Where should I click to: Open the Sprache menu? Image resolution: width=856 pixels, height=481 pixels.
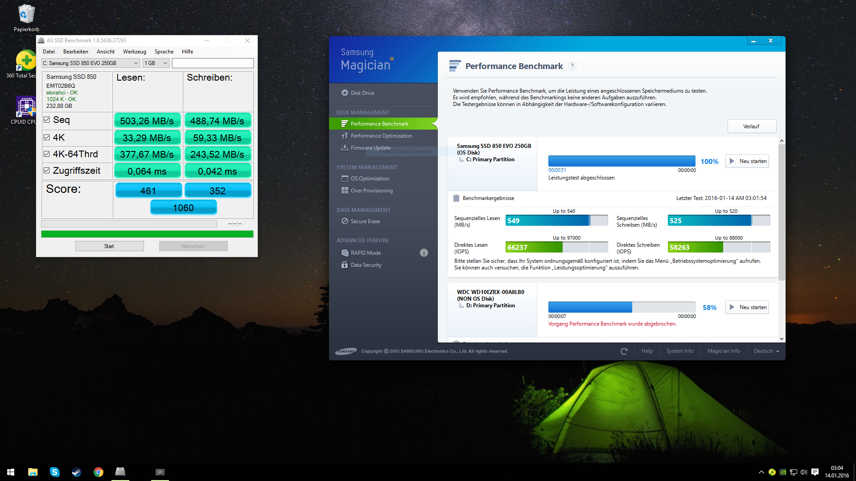164,52
